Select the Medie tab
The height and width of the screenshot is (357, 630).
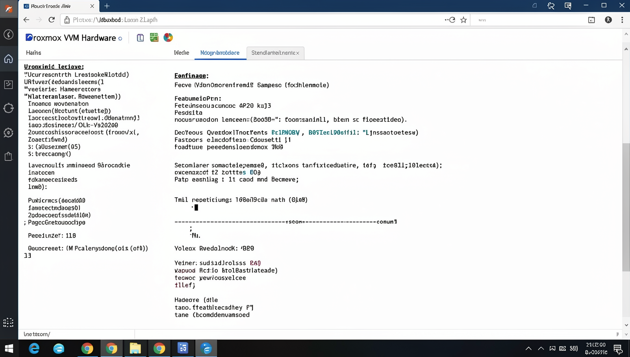182,53
